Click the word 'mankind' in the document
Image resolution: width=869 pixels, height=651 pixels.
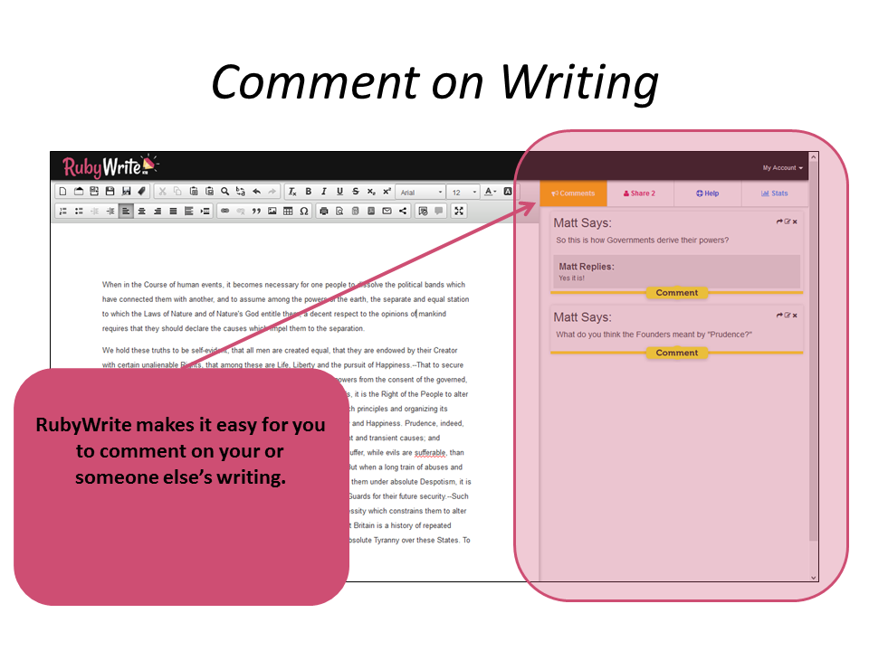tap(433, 314)
